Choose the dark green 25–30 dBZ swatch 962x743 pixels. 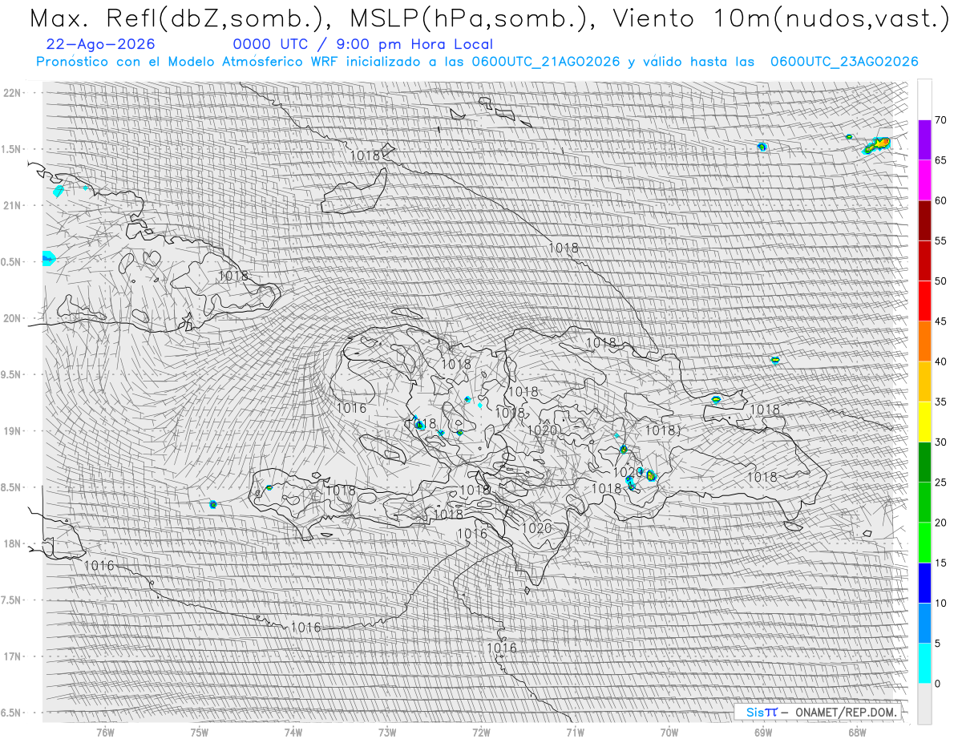pos(924,462)
